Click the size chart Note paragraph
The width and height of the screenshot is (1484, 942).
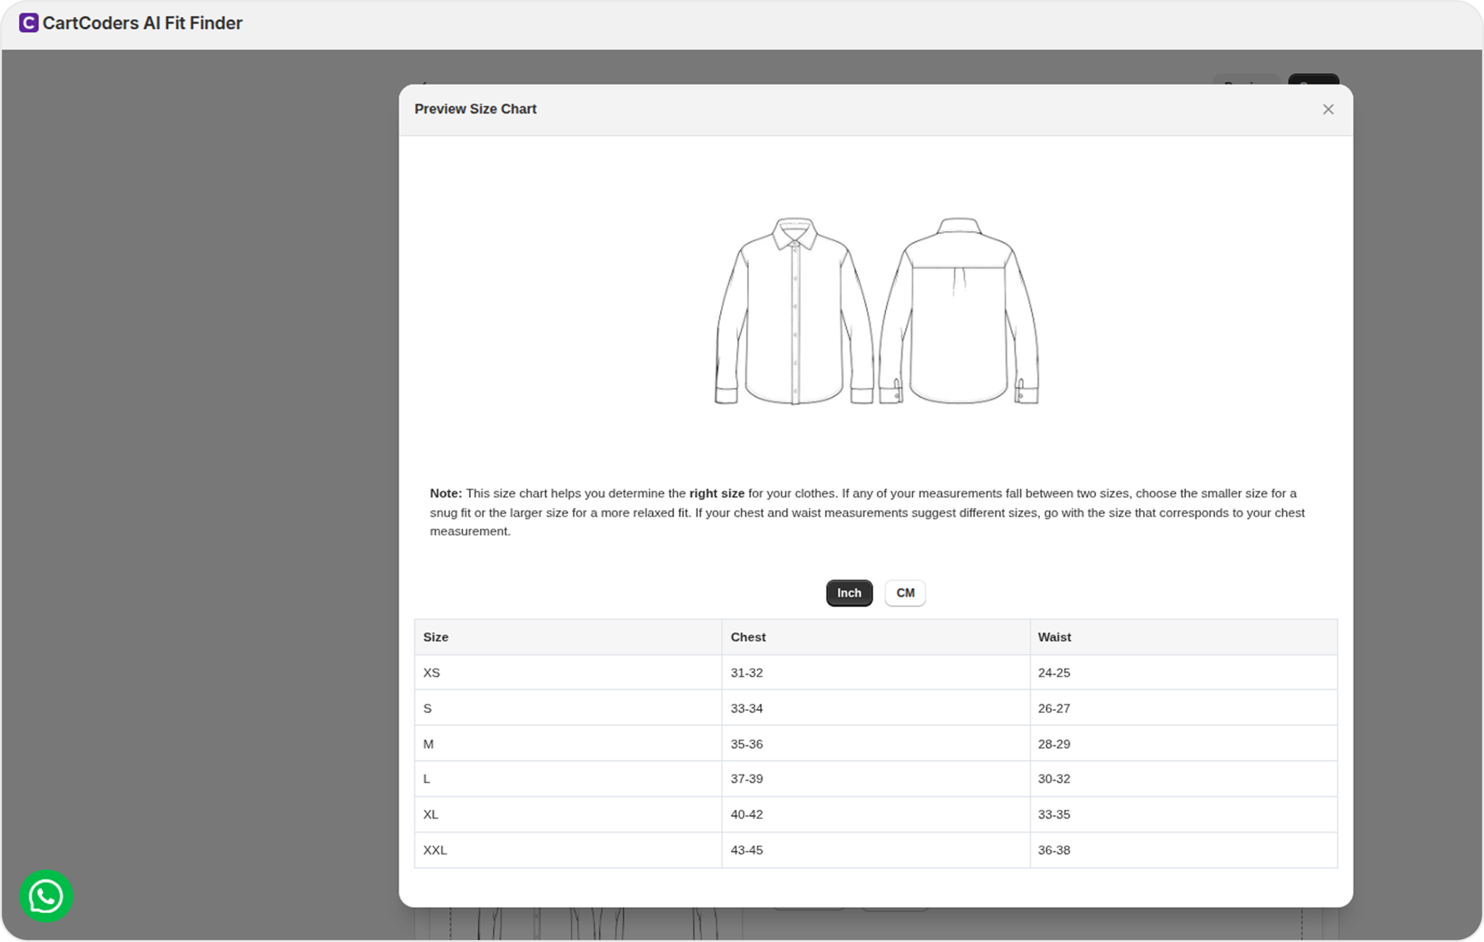pos(866,512)
